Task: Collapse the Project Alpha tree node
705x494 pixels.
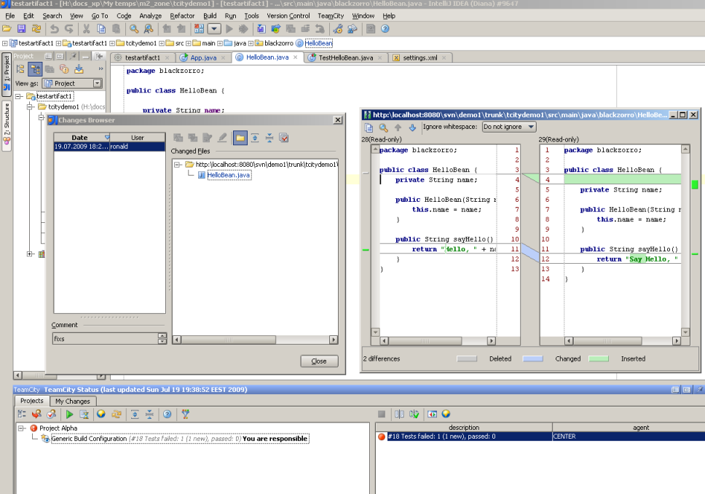Action: [x=22, y=428]
